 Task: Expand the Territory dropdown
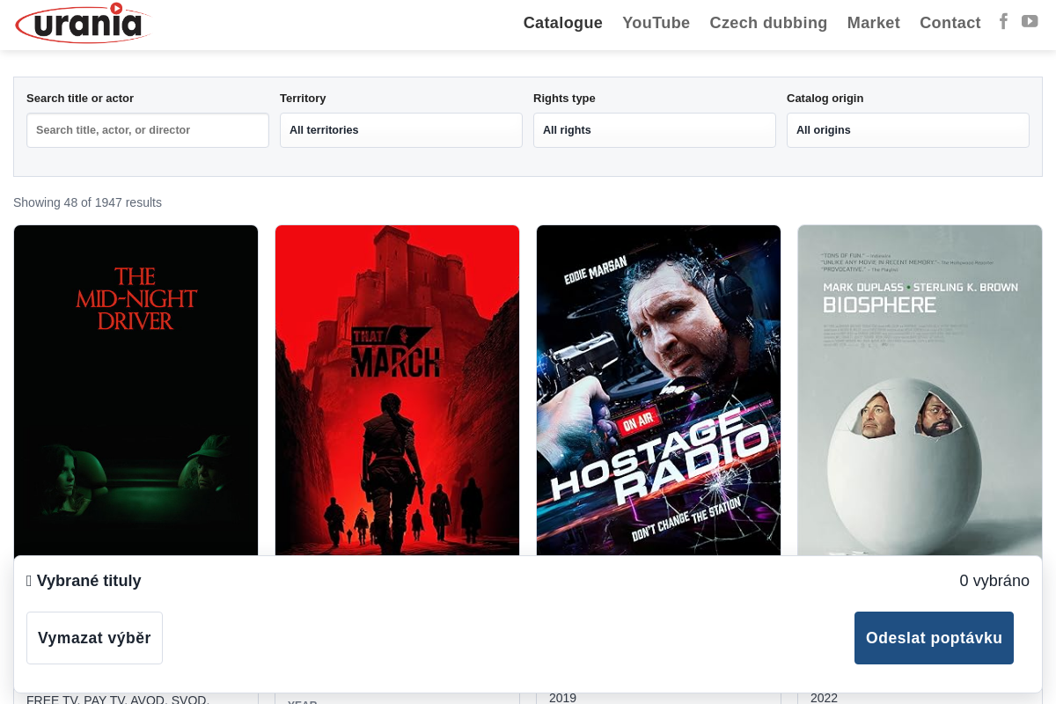[x=401, y=130]
